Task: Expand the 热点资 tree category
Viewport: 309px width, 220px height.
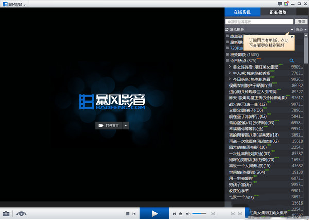Action: pos(227,36)
